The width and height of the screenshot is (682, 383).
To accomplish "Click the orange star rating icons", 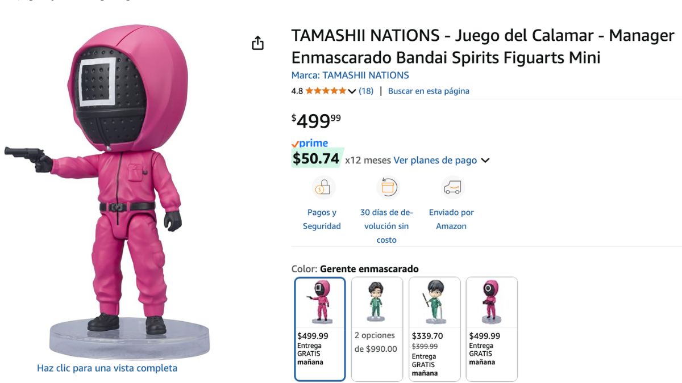I will click(x=326, y=91).
